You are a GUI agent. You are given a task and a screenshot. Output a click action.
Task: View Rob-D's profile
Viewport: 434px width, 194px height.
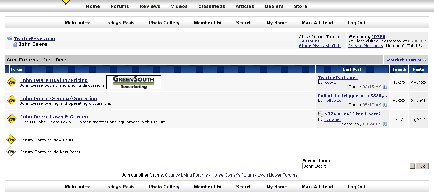(x=330, y=82)
